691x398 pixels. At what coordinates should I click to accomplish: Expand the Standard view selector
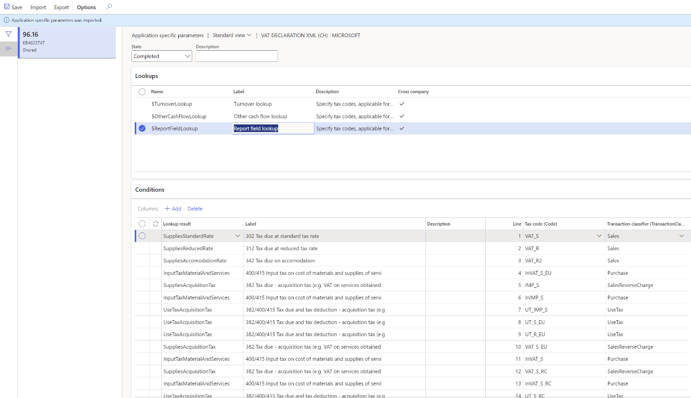click(x=232, y=35)
